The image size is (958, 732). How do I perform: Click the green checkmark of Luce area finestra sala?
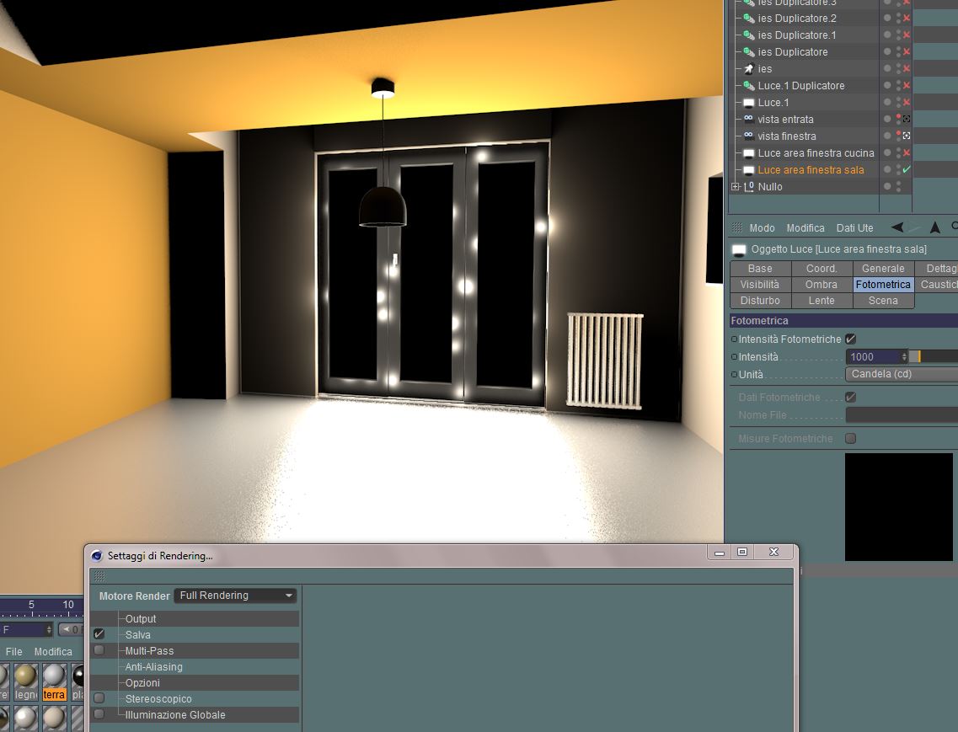point(907,169)
